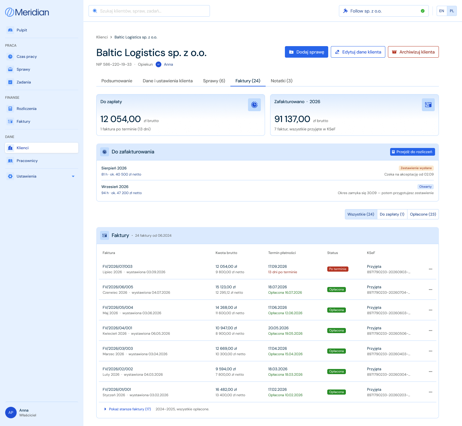This screenshot has height=426, width=462.
Task: Open invoice FV/2026/05/004
Action: [118, 307]
